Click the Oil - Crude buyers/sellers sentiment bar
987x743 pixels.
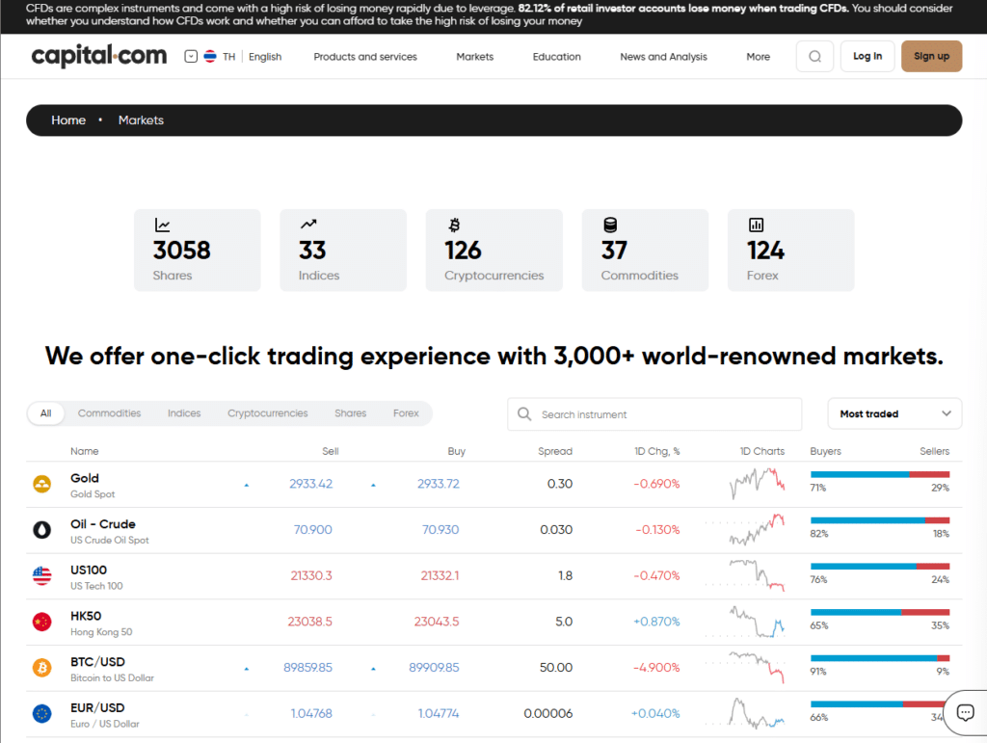tap(880, 520)
